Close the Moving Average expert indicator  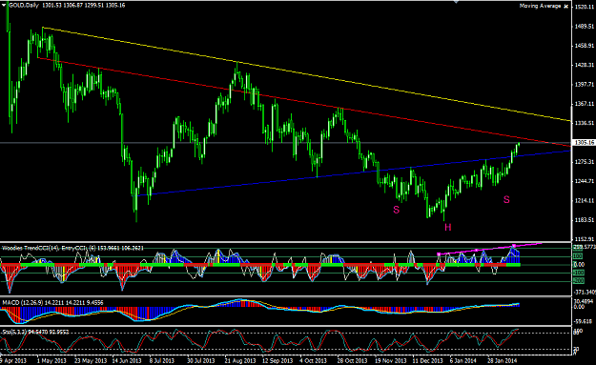tap(566, 7)
